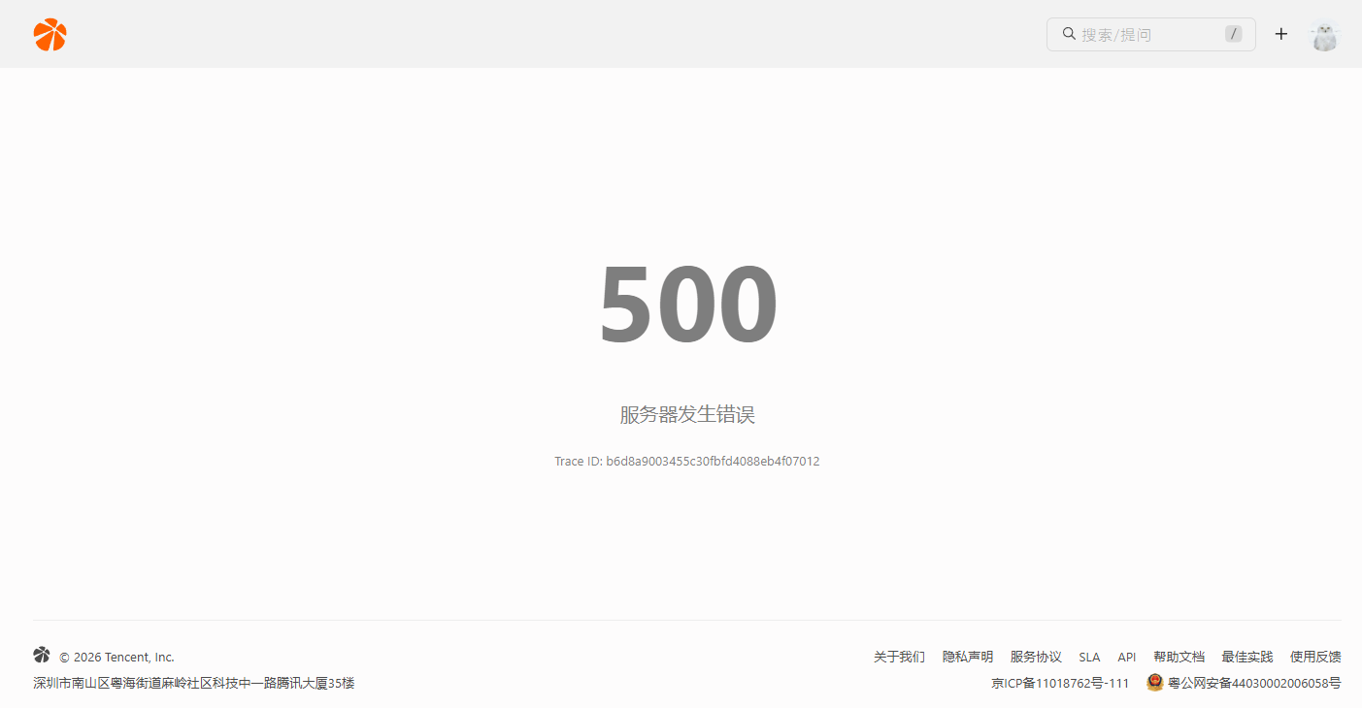The width and height of the screenshot is (1362, 708).
Task: Open the 关于我们 footer link
Action: click(x=899, y=657)
